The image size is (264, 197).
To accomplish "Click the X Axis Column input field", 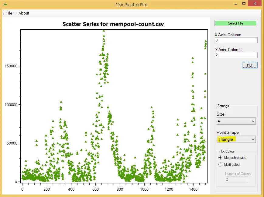I will (x=236, y=40).
